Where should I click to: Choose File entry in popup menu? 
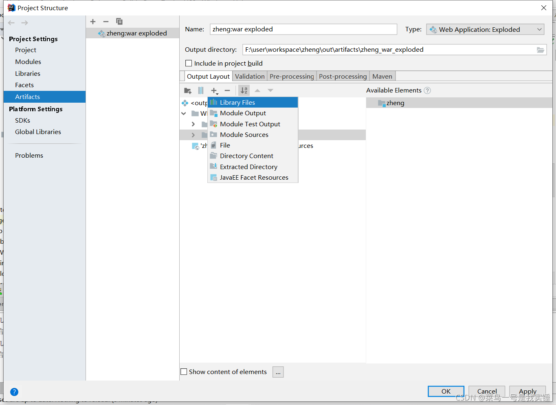click(253, 145)
